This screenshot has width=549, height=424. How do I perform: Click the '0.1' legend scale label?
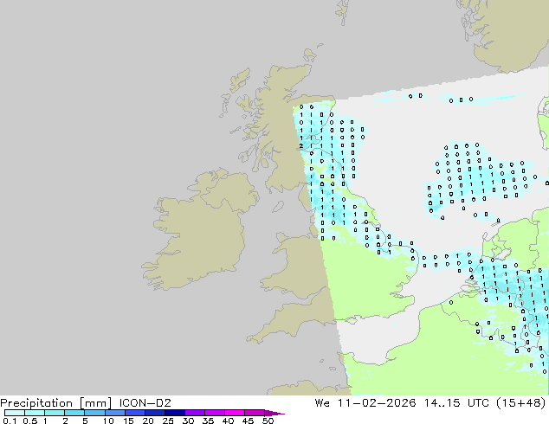coord(10,421)
